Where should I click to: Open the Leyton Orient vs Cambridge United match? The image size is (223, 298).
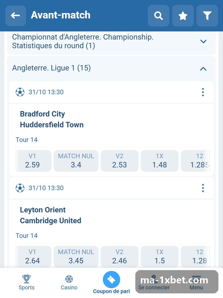[x=51, y=215]
